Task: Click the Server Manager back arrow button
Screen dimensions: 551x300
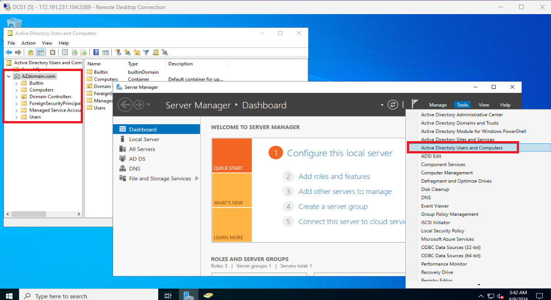Action: [125, 105]
